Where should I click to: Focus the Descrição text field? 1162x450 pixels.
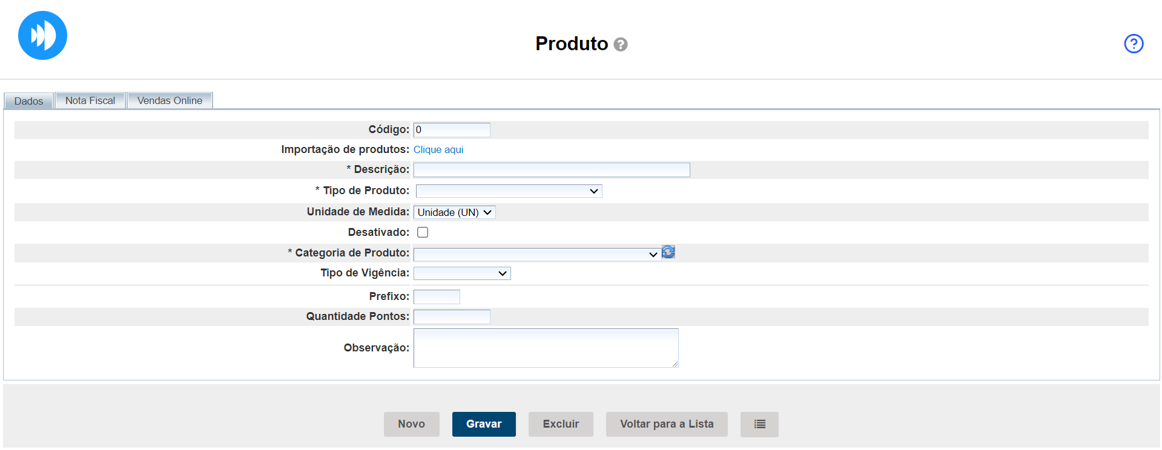click(551, 170)
